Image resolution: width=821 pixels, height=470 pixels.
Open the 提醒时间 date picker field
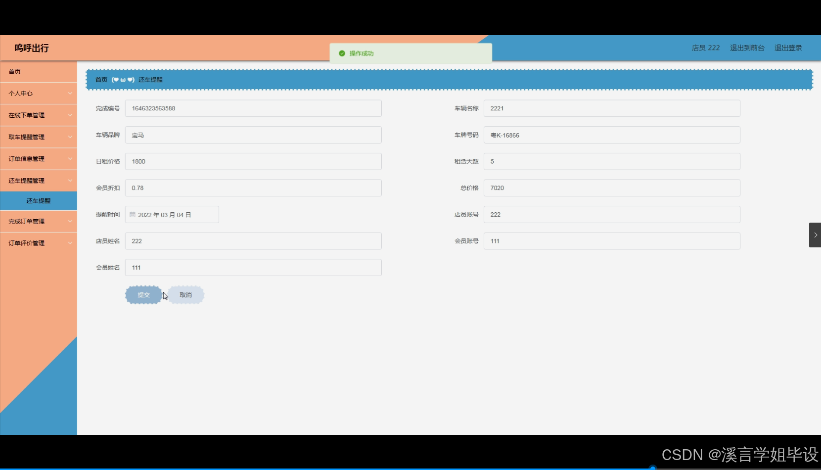pyautogui.click(x=172, y=215)
